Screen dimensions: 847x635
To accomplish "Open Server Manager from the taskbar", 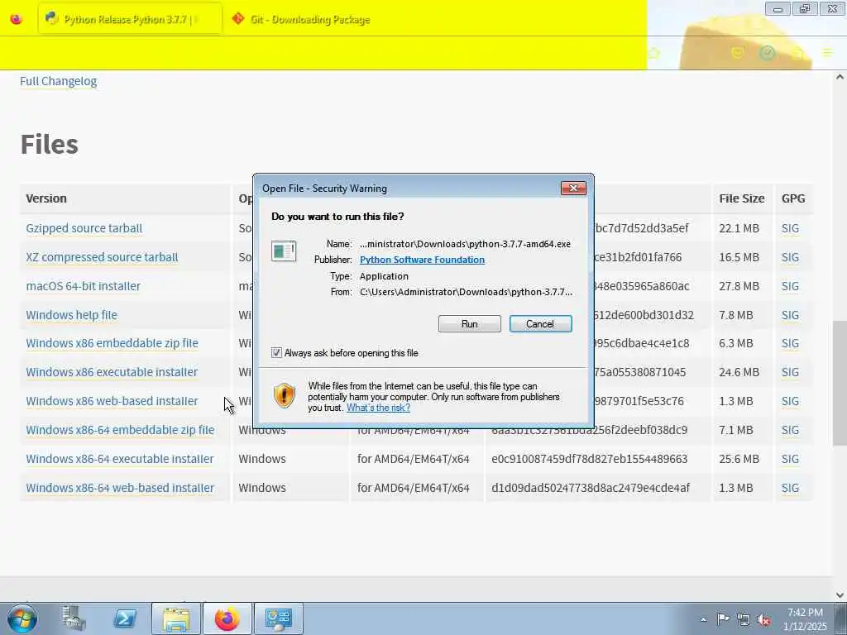I will 74,618.
